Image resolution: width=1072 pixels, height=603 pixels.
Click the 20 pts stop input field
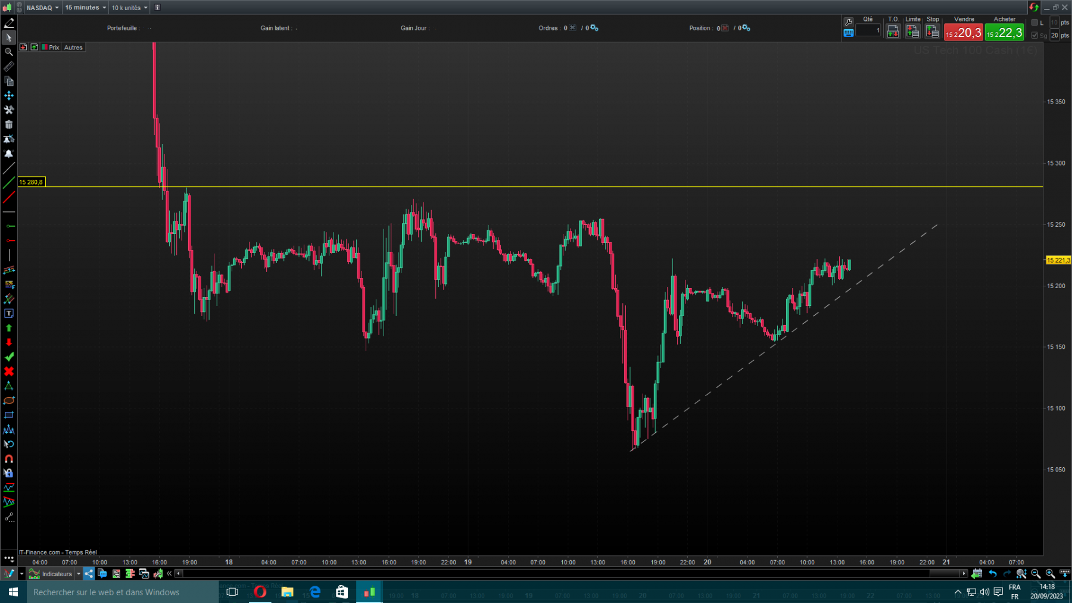tap(1055, 35)
